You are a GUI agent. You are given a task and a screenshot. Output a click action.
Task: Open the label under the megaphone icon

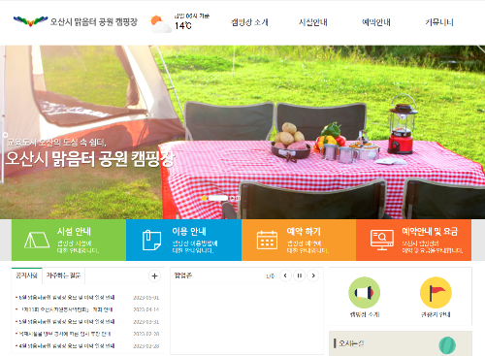(365, 314)
